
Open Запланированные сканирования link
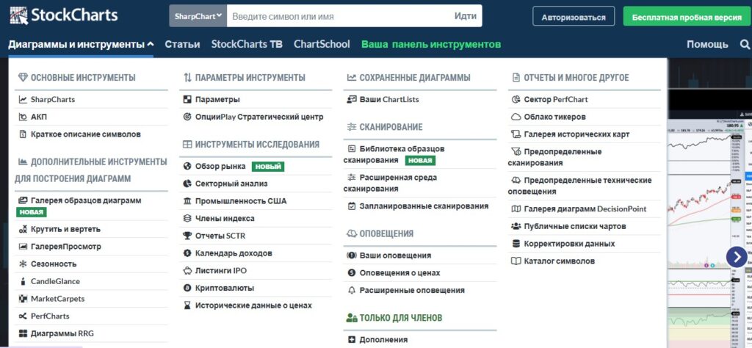(424, 206)
